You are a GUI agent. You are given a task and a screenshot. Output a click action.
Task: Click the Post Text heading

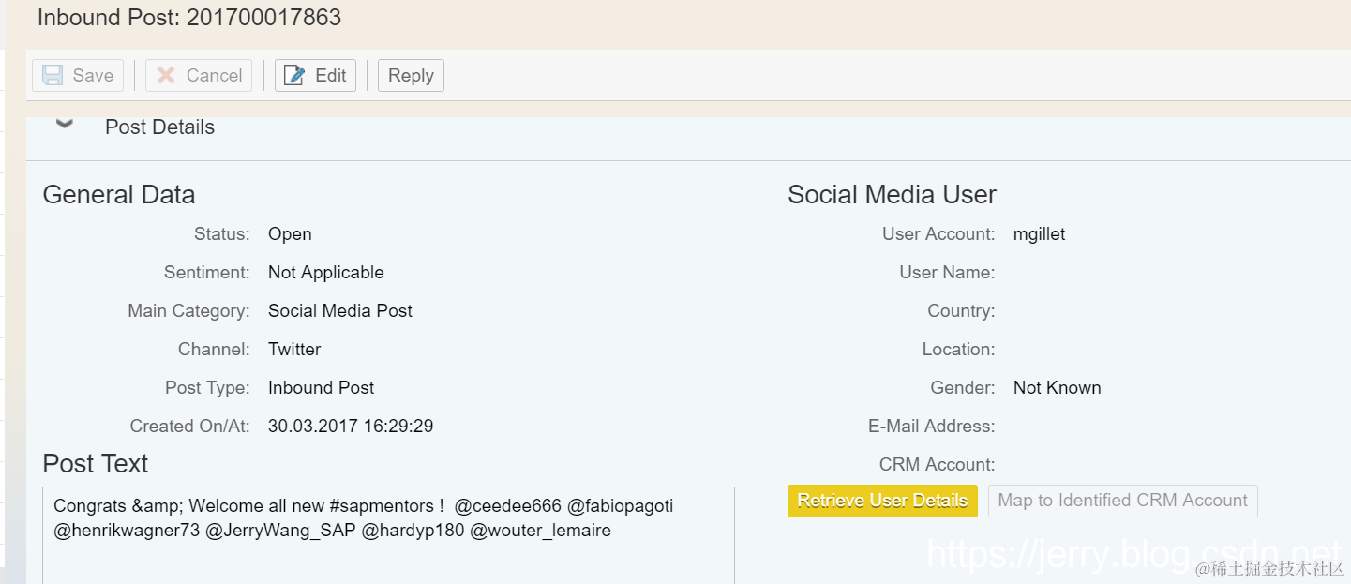(96, 464)
